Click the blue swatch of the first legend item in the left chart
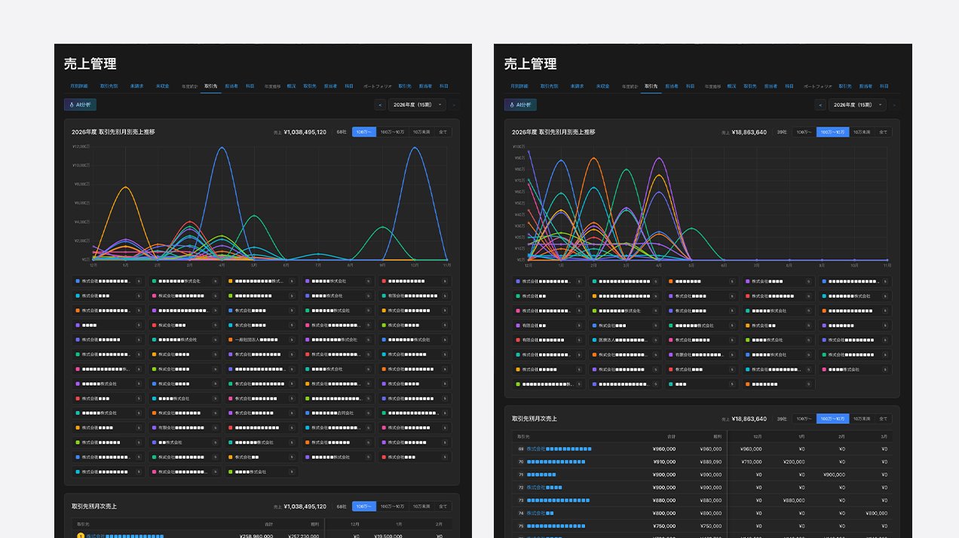Viewport: 959px width, 538px height. point(78,281)
